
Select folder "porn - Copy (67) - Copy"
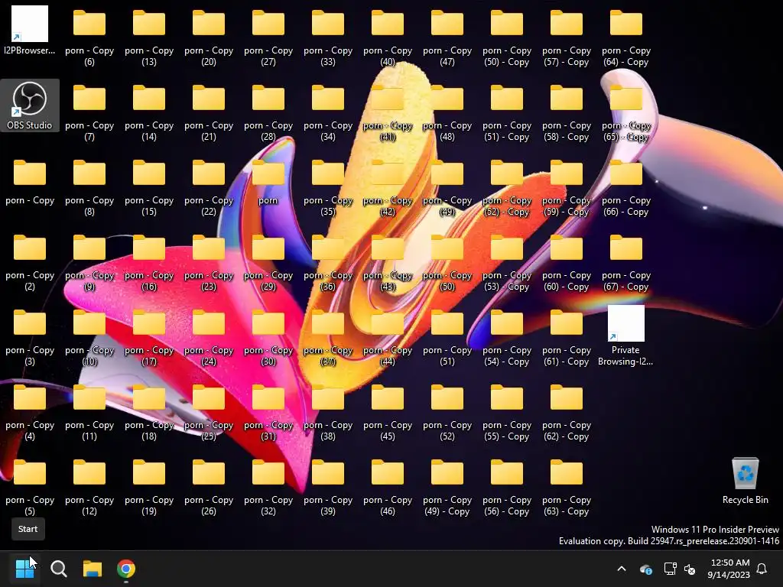[x=626, y=263]
